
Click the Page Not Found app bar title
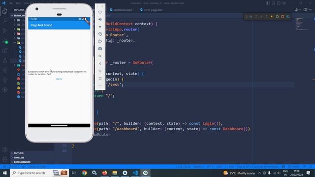[41, 25]
